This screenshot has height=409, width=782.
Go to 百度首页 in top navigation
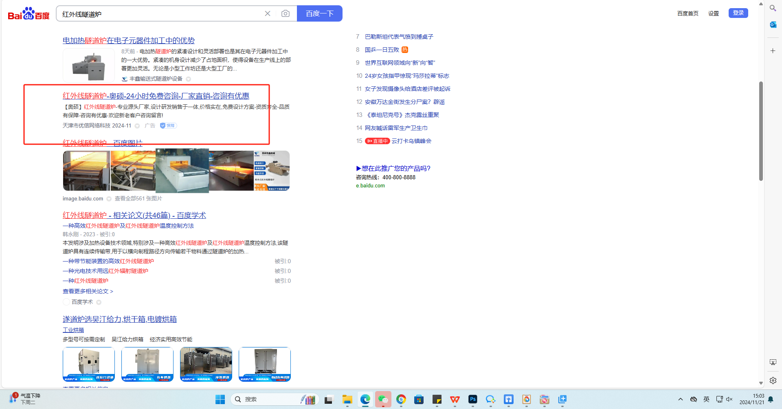click(x=688, y=13)
